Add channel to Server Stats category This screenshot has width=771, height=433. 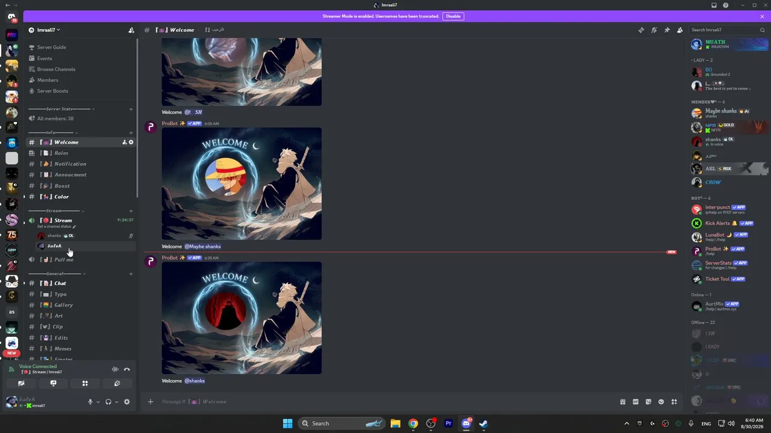pos(131,109)
